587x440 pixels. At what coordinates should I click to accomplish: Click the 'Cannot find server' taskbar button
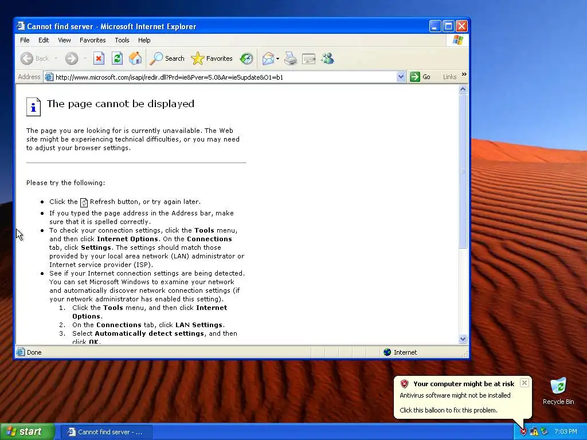pyautogui.click(x=106, y=432)
